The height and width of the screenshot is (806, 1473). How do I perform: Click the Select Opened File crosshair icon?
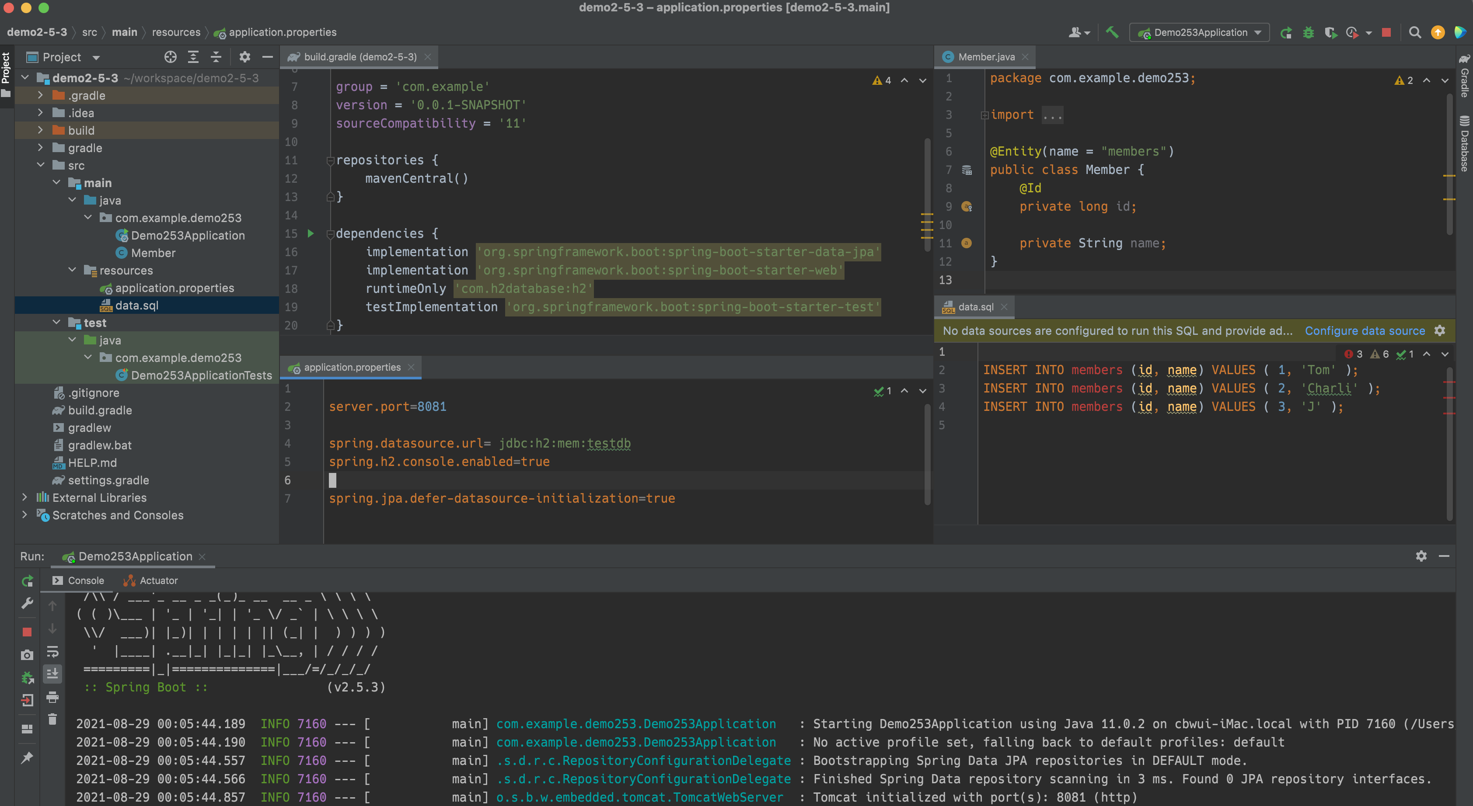click(x=171, y=56)
